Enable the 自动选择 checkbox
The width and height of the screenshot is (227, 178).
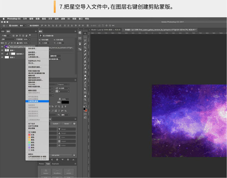[x=10, y=25]
